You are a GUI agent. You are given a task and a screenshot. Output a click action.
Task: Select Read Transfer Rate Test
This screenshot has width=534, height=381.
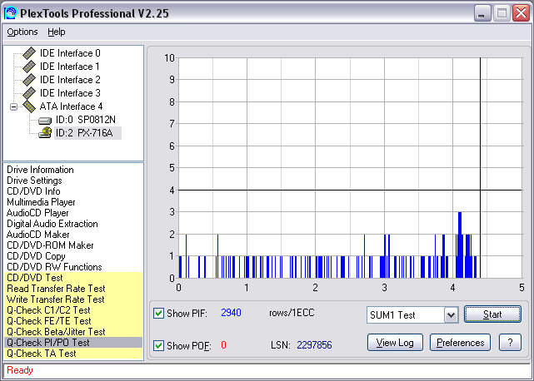click(x=73, y=289)
